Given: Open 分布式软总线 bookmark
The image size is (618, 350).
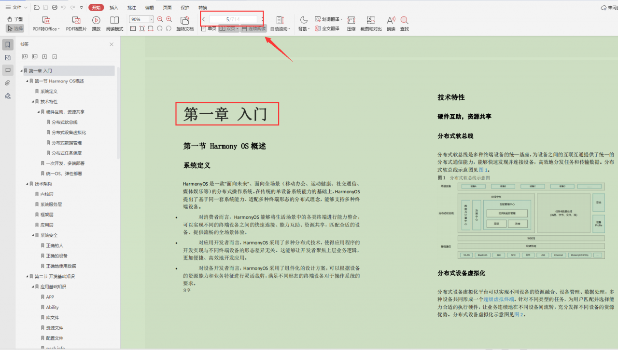Looking at the screenshot, I should click(65, 122).
